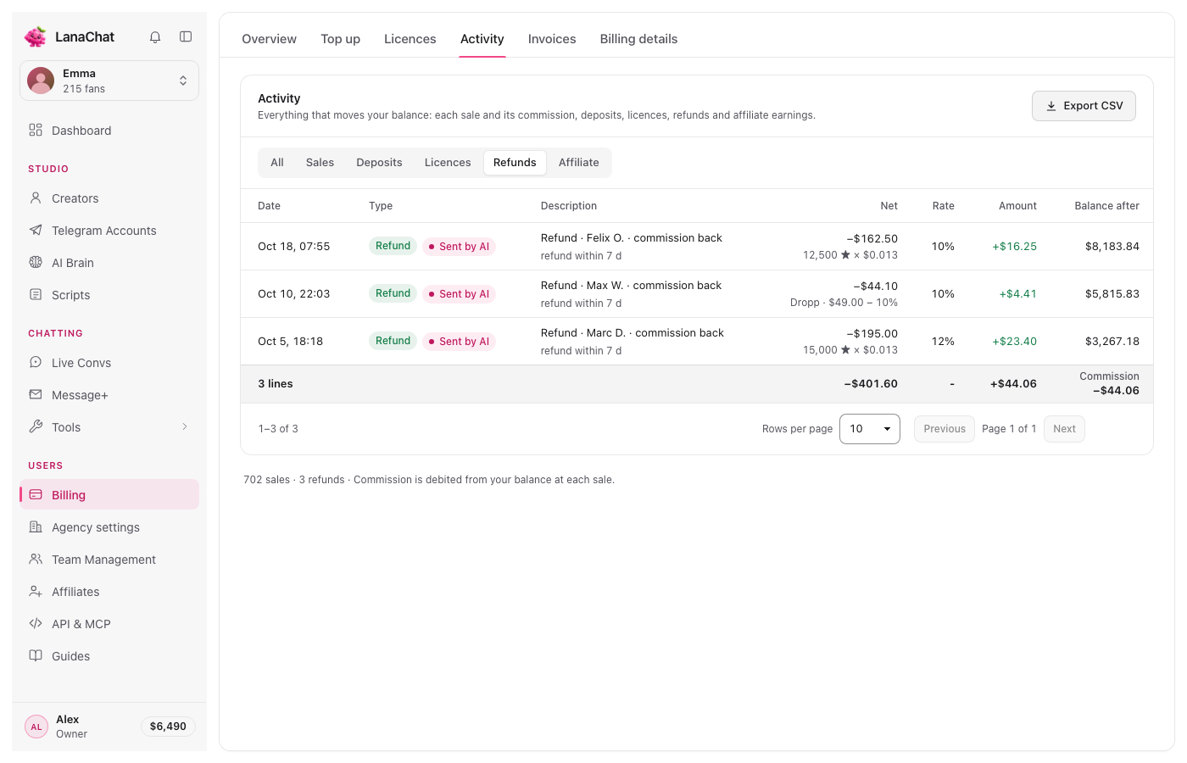Toggle the sidebar panel icon
Viewport: 1187px width, 763px height.
pos(186,36)
